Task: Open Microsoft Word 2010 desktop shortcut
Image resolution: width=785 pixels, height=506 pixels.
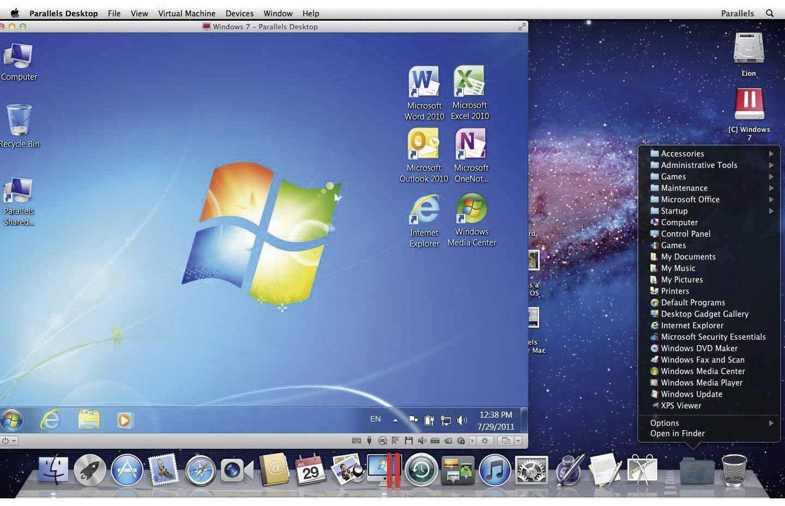Action: click(x=424, y=93)
